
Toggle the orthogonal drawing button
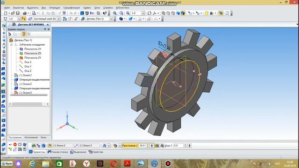(24, 19)
